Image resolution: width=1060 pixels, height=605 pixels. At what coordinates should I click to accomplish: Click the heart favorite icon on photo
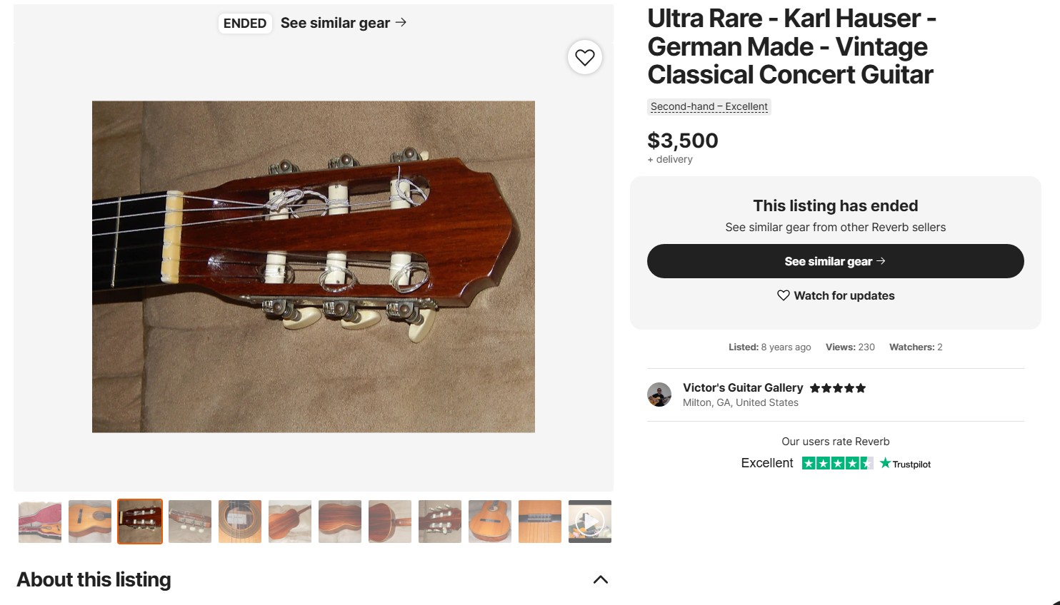[x=585, y=57]
